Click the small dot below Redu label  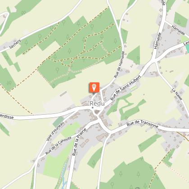click(x=93, y=108)
